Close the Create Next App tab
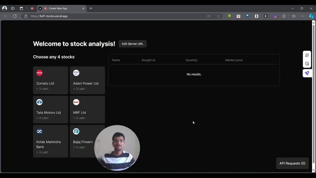Viewport: 316px width, 178px height. coord(83,8)
